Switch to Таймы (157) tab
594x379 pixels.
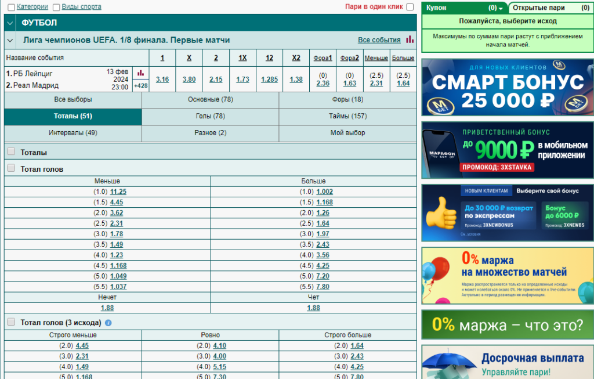click(347, 116)
